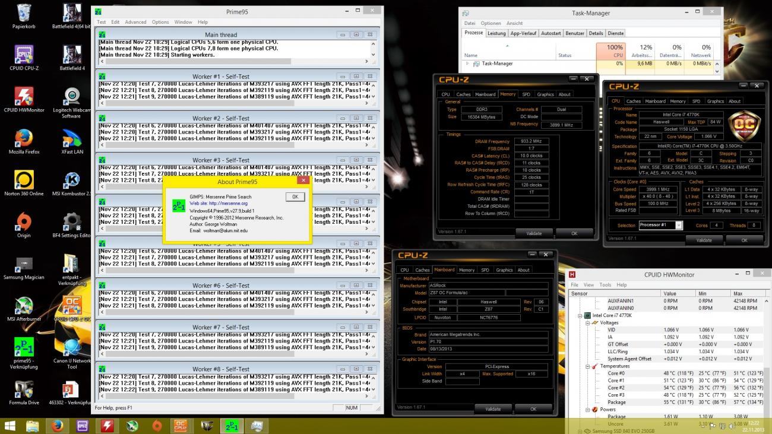
Task: Open the Battlefield 4 (64 bit) desktop shortcut
Action: [72, 16]
